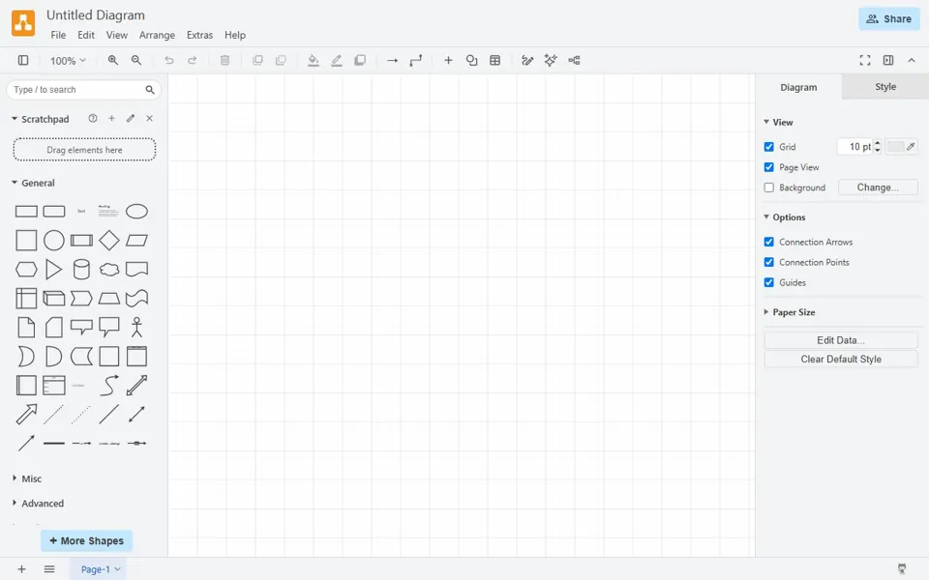
Task: Collapse the Scratchpad section triangle
Action: pyautogui.click(x=15, y=119)
